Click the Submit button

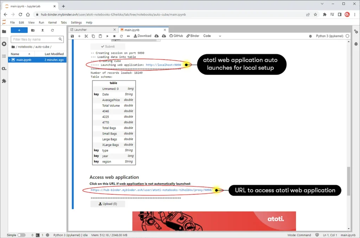pos(108,46)
